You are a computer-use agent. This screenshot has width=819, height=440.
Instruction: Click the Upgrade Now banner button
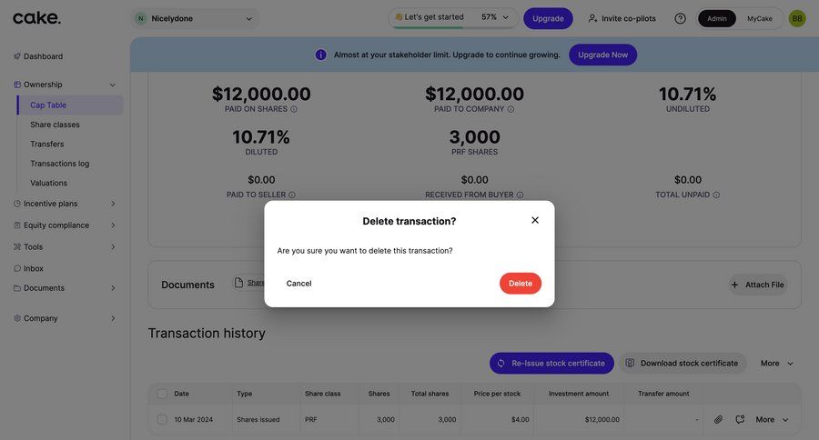point(602,55)
